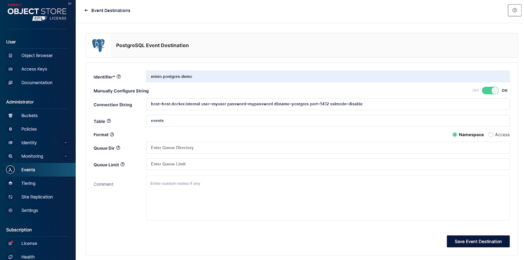This screenshot has width=524, height=260.
Task: Click the Event Destinations back link
Action: 111,10
